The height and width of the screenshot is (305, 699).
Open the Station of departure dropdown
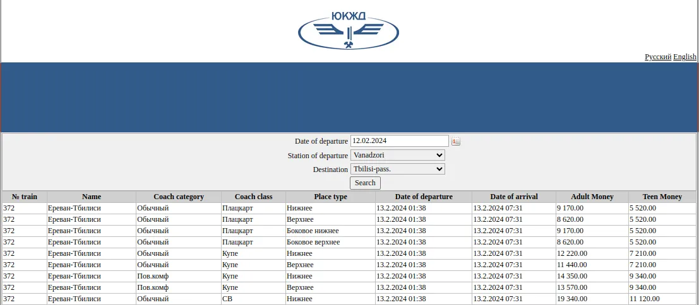(x=398, y=155)
